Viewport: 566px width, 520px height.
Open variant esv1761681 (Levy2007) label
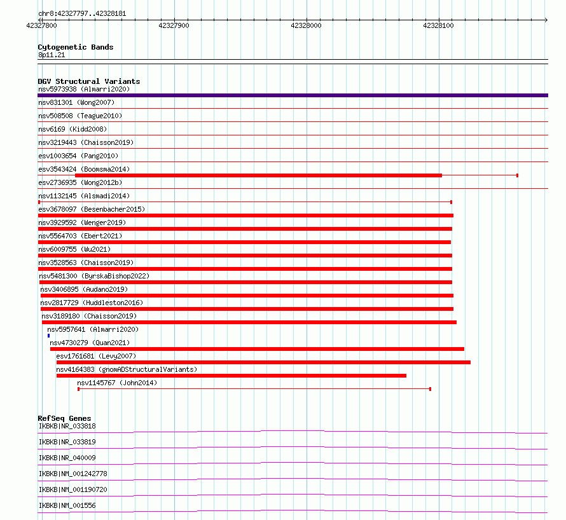tap(96, 356)
